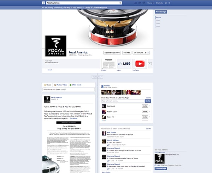Open the gear dropdown beside Go to App
212x173 pixels.
click(x=147, y=53)
